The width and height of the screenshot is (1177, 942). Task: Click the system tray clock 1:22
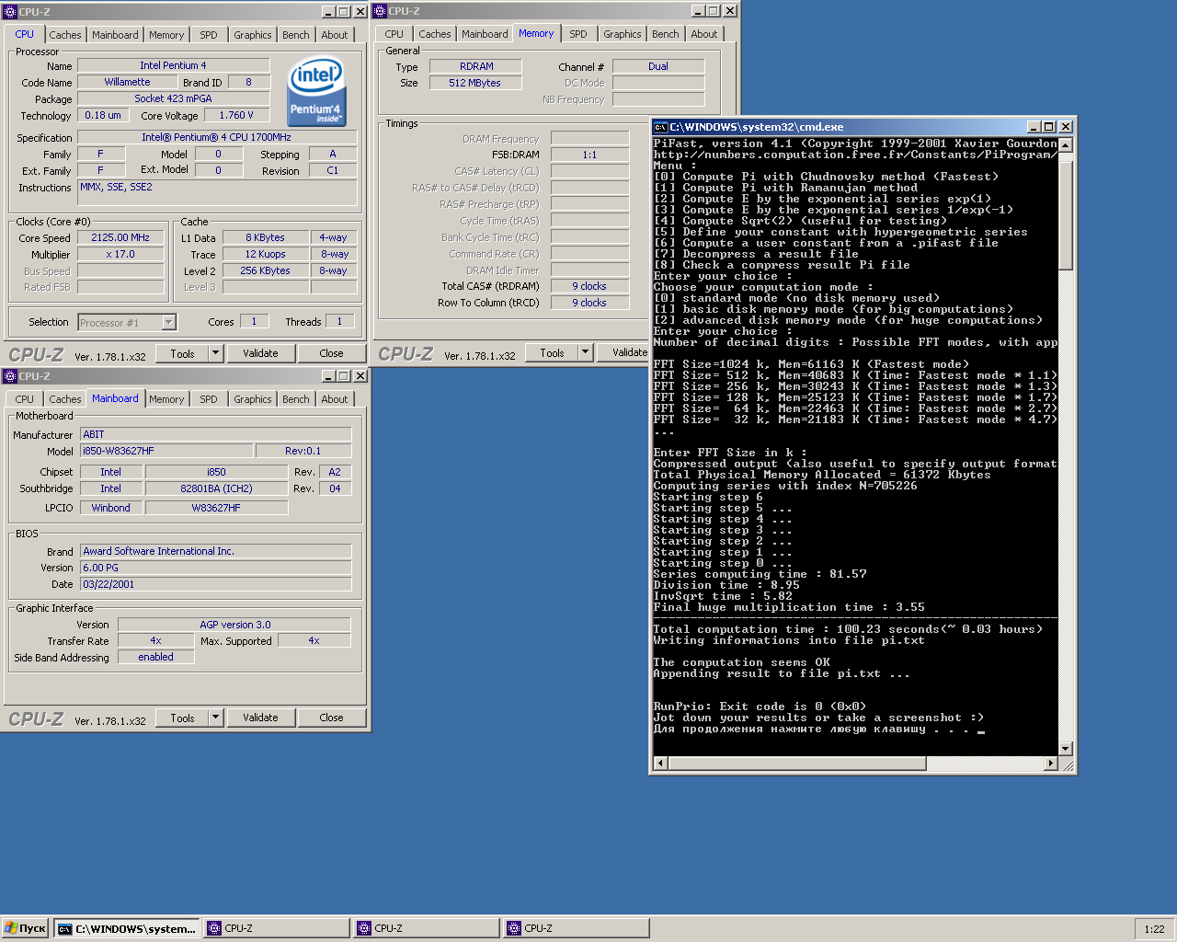pyautogui.click(x=1155, y=929)
